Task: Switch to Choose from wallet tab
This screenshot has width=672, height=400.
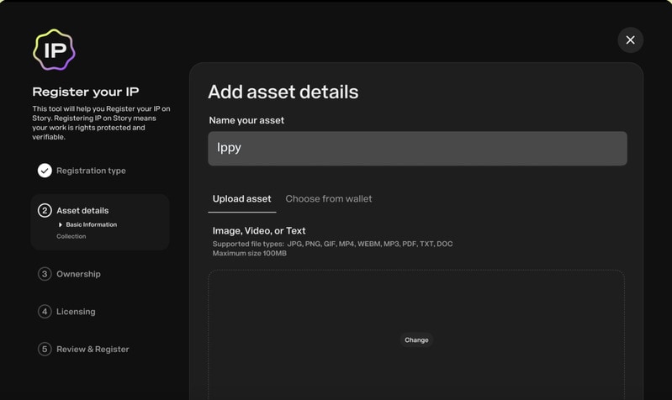Action: (x=328, y=199)
